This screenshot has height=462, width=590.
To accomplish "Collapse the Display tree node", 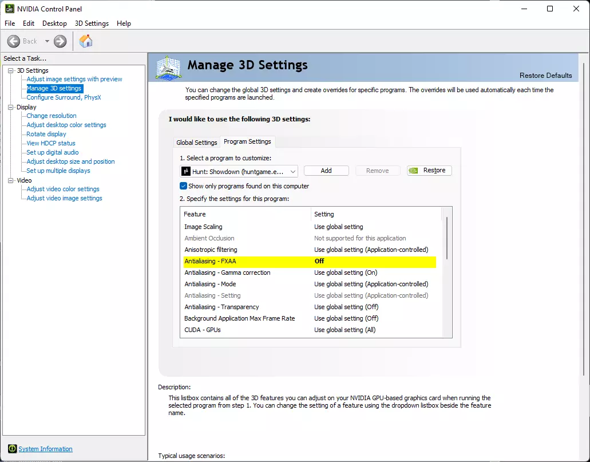I will pyautogui.click(x=10, y=107).
